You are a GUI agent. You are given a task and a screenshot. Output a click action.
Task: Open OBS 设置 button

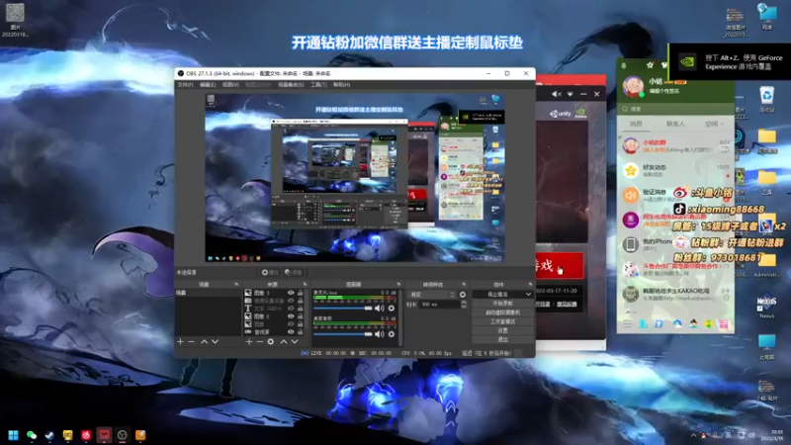point(502,330)
